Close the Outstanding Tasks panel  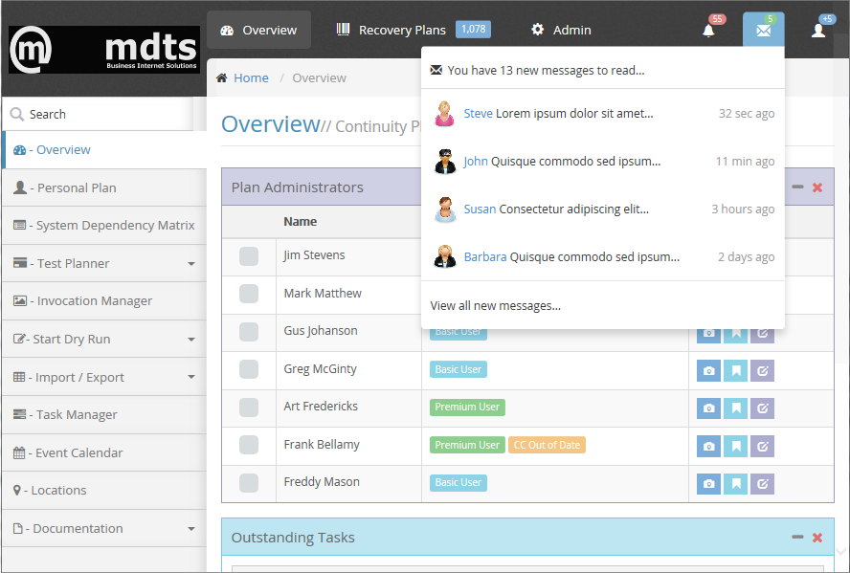(x=817, y=538)
